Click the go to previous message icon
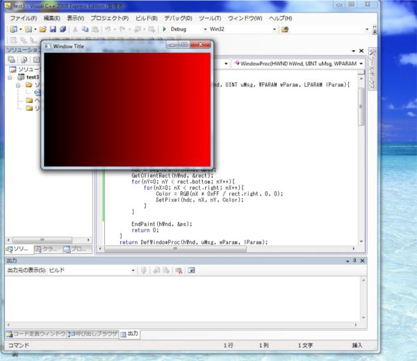This screenshot has height=361, width=417. click(156, 271)
